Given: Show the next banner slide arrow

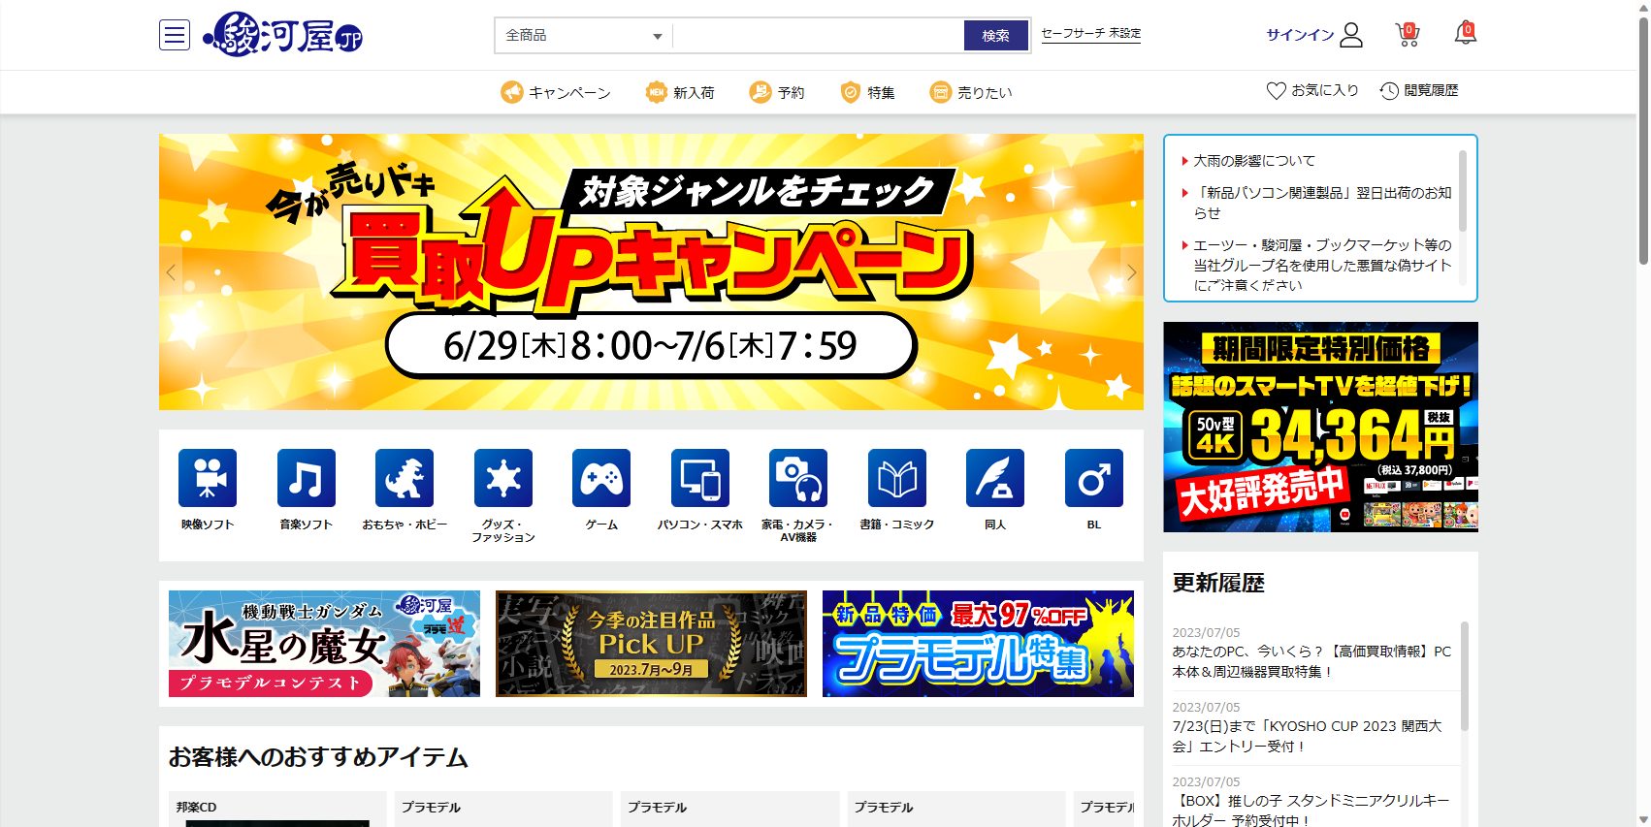Looking at the screenshot, I should 1131,272.
